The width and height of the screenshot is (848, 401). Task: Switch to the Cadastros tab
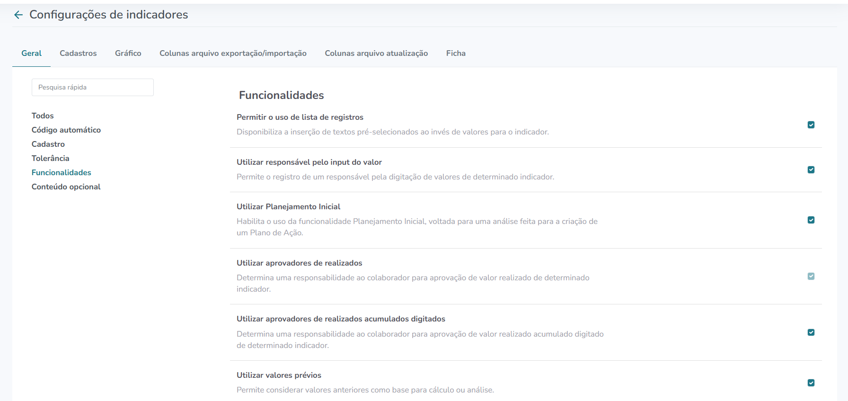point(78,53)
